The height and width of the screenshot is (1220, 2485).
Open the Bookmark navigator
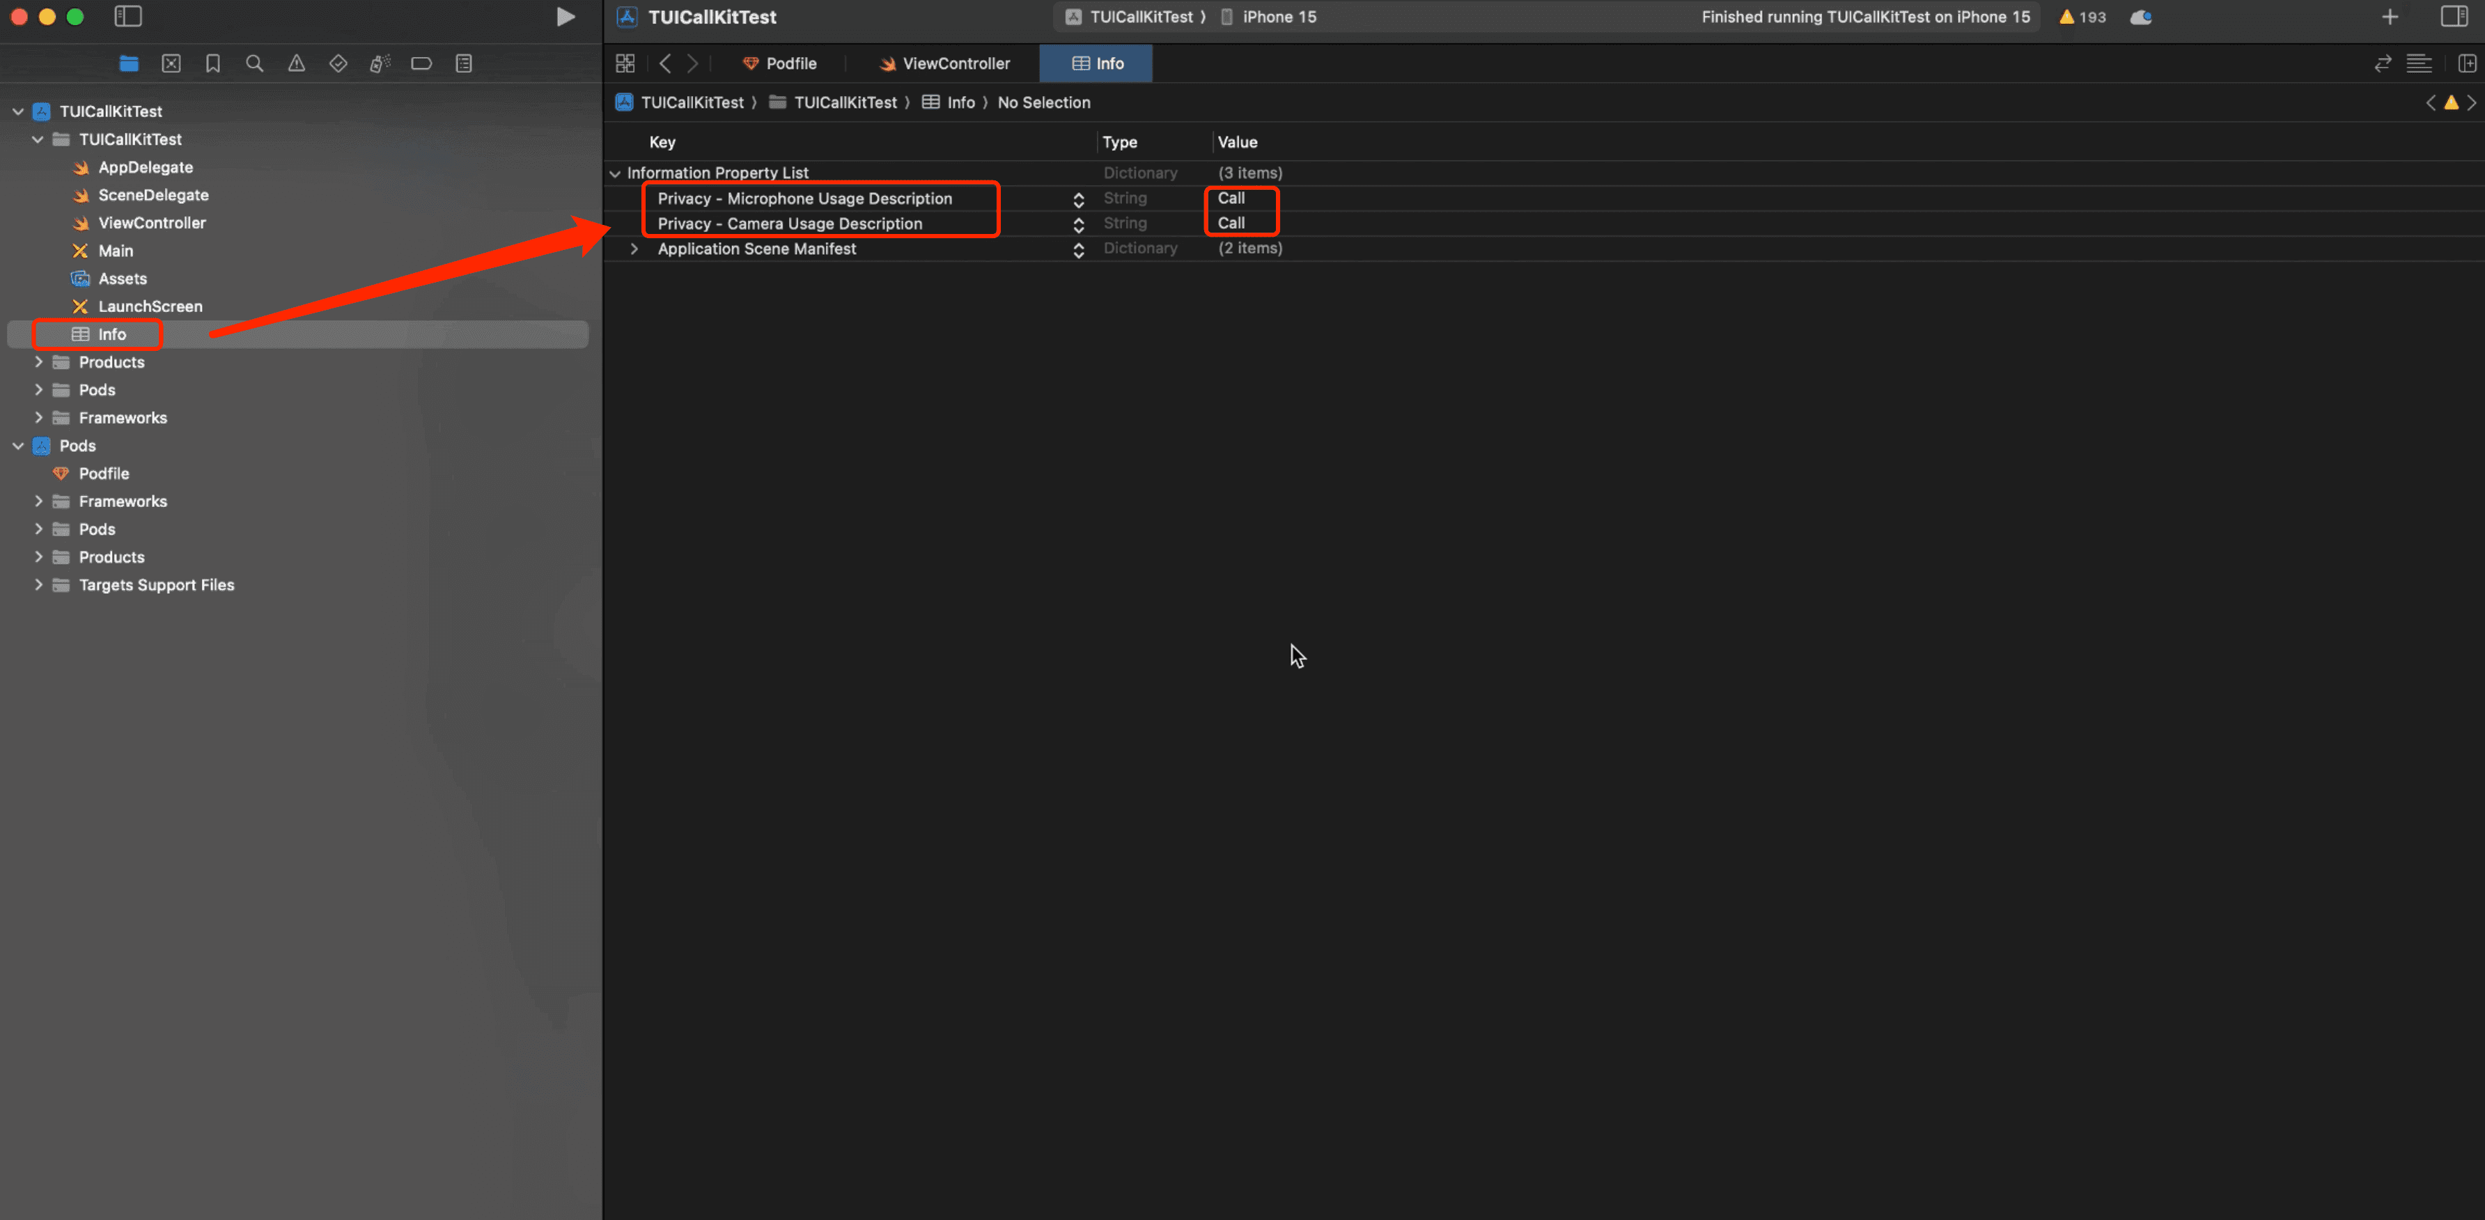coord(212,63)
